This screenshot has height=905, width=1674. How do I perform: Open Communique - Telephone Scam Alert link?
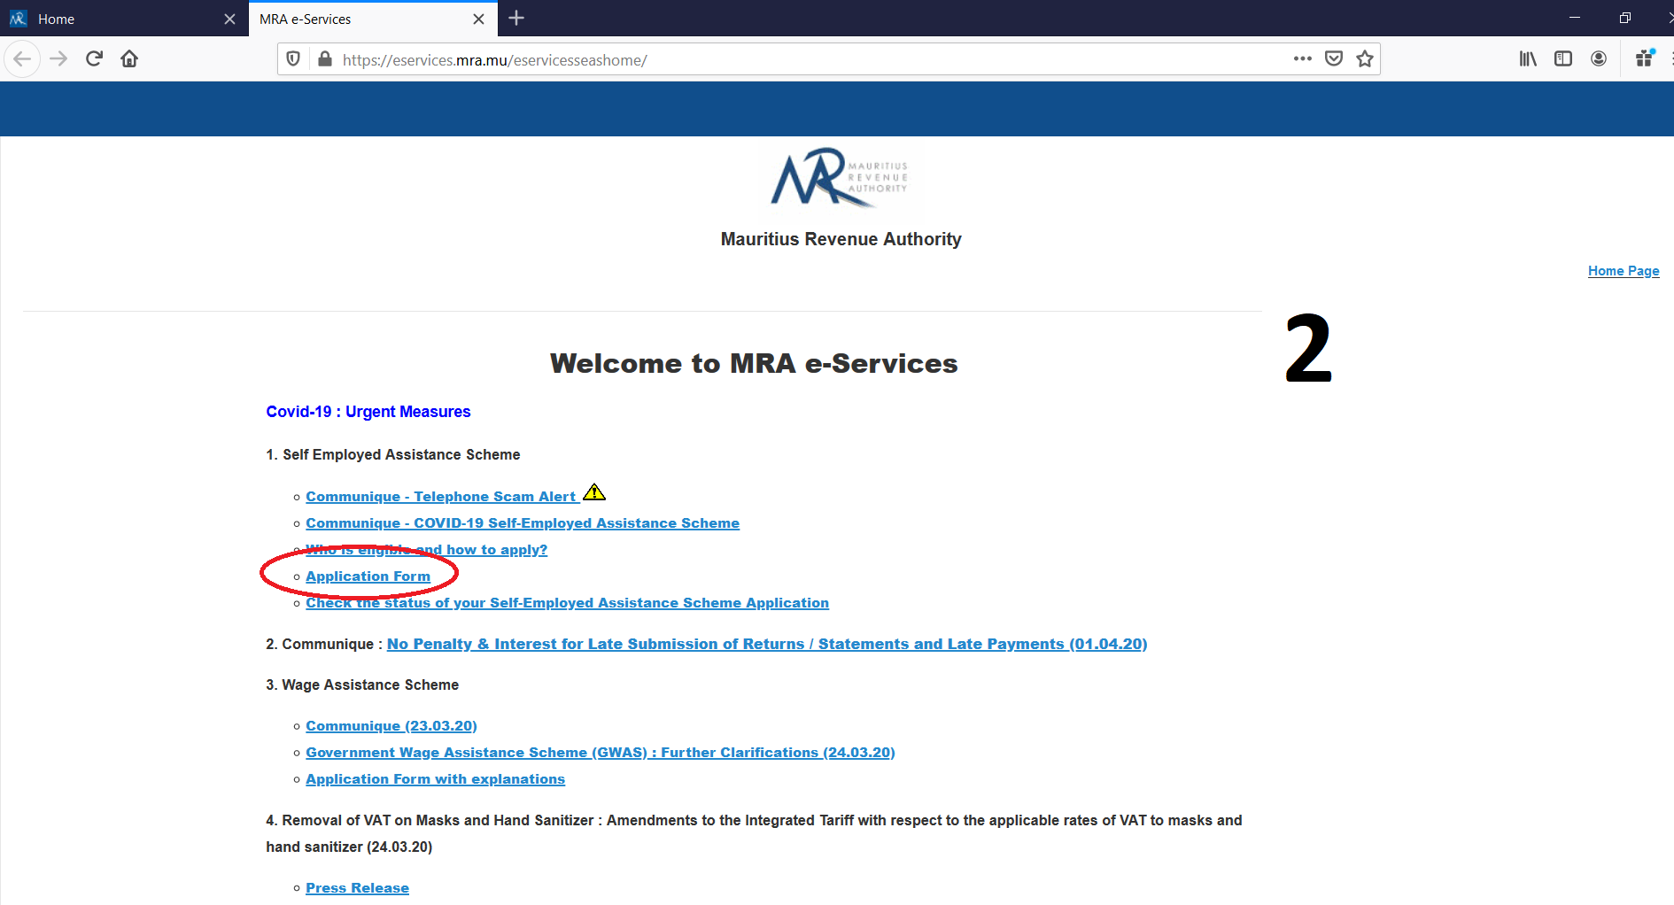tap(441, 497)
